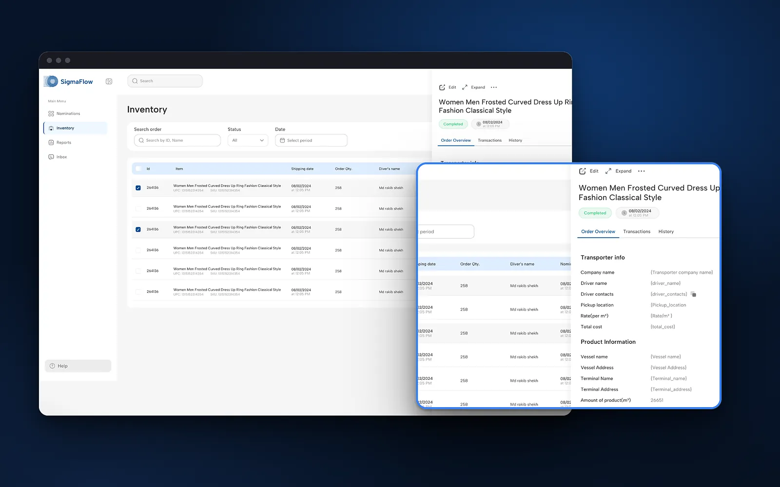Click the Id column header
The width and height of the screenshot is (780, 487).
[148, 169]
